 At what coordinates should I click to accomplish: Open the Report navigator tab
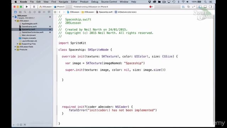49,12
